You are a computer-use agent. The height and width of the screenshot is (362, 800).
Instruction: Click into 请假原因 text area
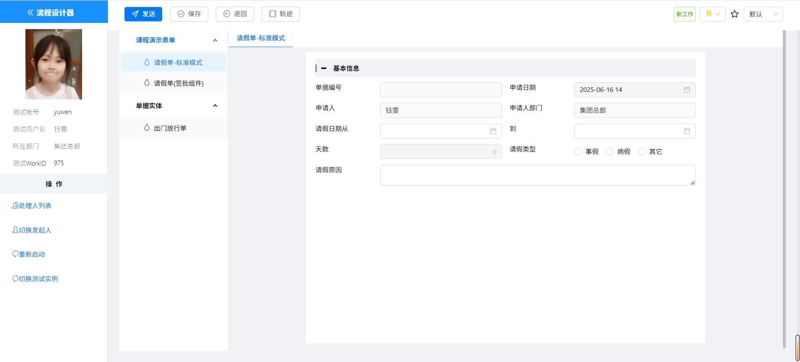537,175
